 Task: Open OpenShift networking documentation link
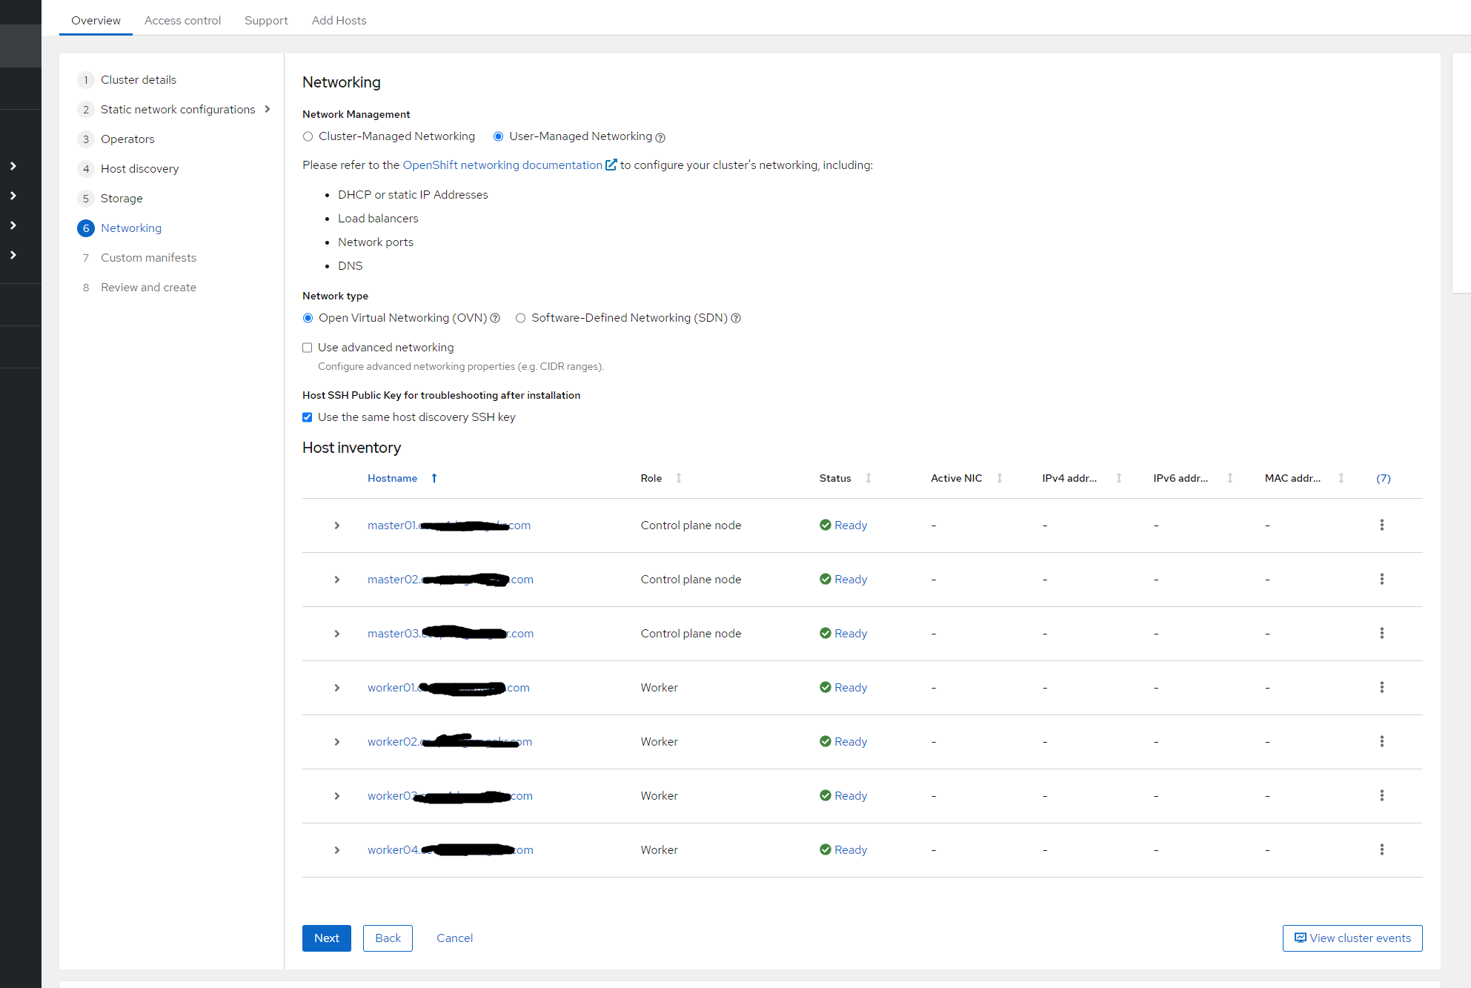click(502, 165)
